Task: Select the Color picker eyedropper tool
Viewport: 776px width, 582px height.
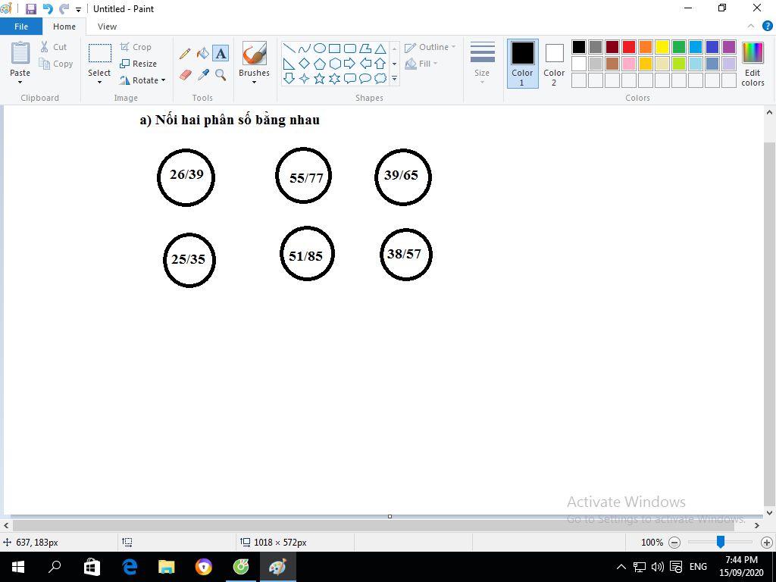Action: [203, 75]
